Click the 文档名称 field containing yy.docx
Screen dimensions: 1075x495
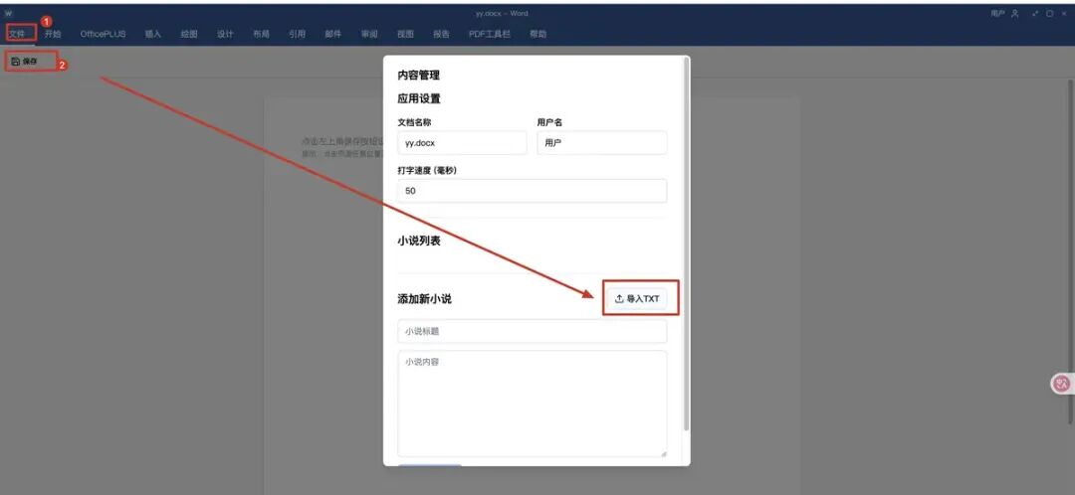click(x=462, y=143)
